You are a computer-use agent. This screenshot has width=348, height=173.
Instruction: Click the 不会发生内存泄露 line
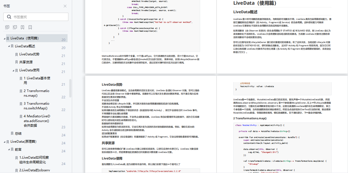pos(111,101)
